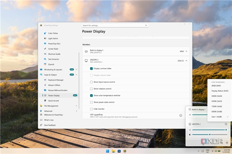Screen dimensions: 232x154
Task: Click the ARZOPA 2 brightness slider
Action: point(210,130)
